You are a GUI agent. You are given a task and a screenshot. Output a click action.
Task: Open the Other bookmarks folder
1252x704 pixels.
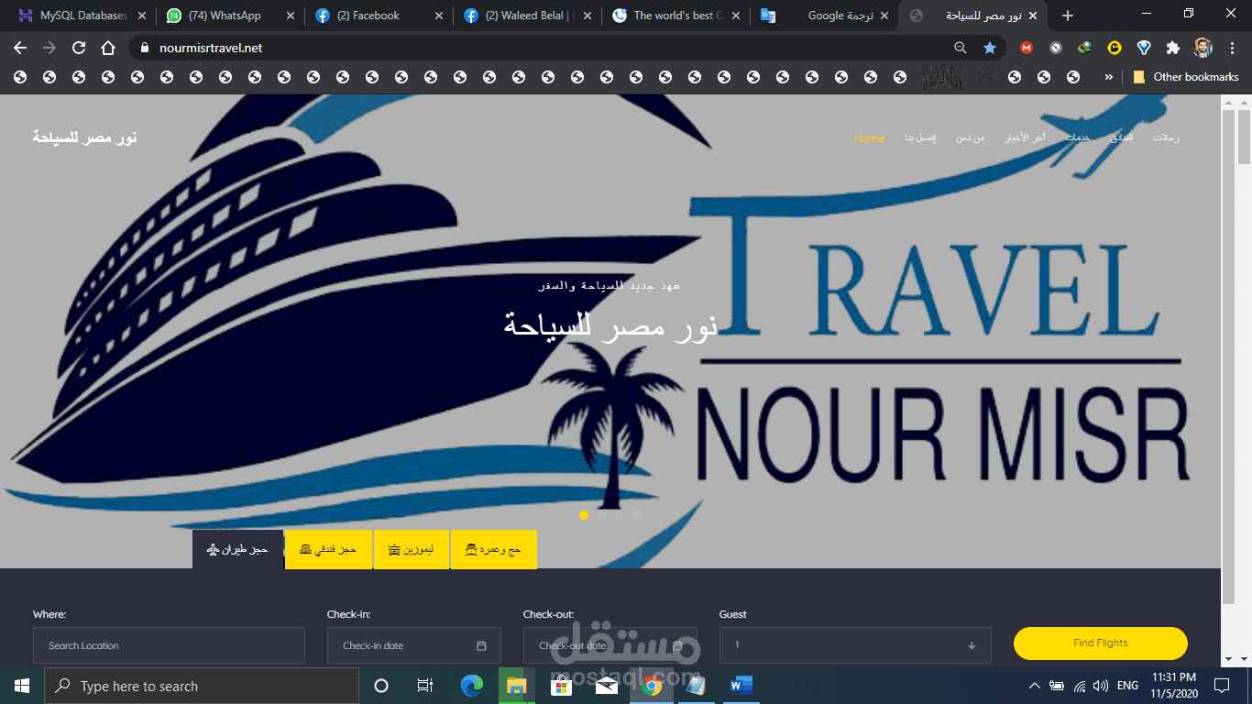point(1186,77)
